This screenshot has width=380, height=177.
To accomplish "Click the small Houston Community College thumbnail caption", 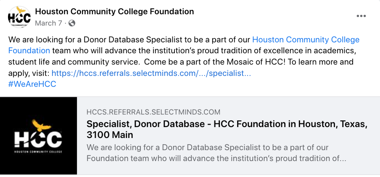I will tap(38, 152).
